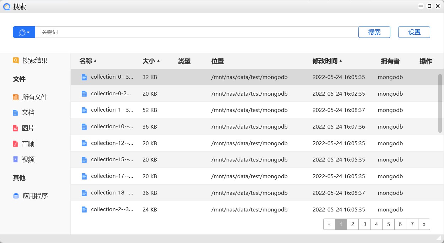The height and width of the screenshot is (243, 444).
Task: Toggle the 大小 column sort order
Action: click(x=149, y=61)
